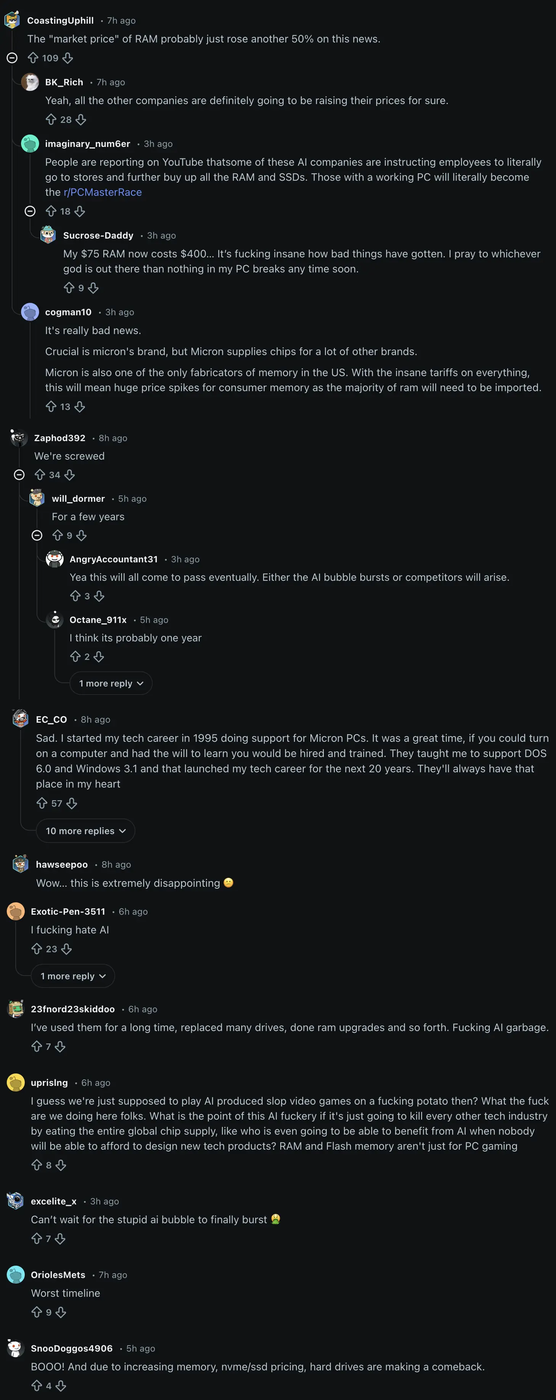This screenshot has width=556, height=1400.
Task: Downvote BK_Rich's reply
Action: [x=81, y=119]
